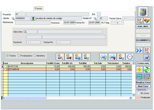Viewport: 154px width, 110px height.
Task: Click the yellow plus add icon
Action: (x=139, y=69)
